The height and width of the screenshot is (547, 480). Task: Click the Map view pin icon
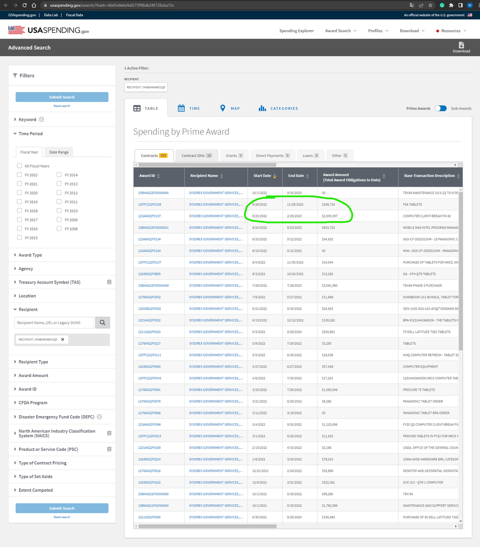(223, 108)
